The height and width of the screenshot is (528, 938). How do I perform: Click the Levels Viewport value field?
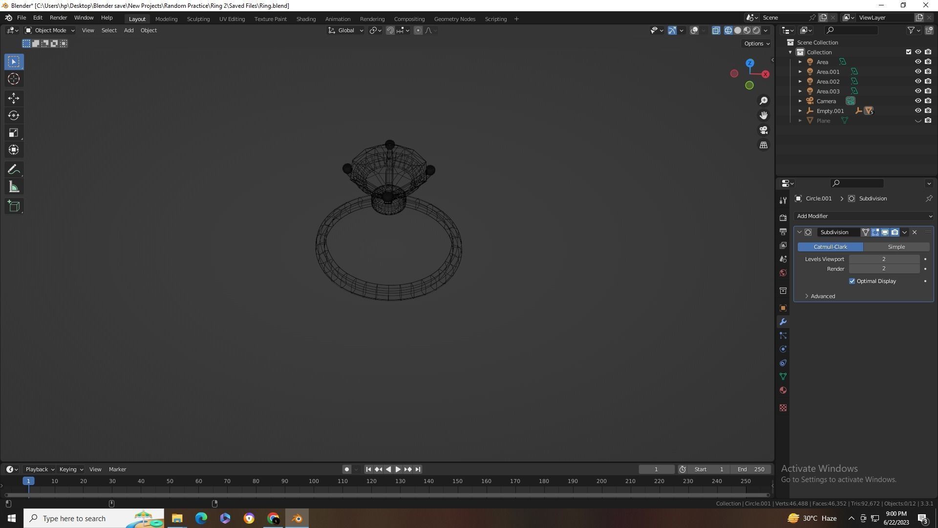884,259
